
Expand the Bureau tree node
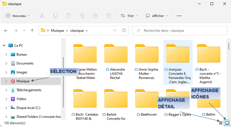(x=6, y=54)
